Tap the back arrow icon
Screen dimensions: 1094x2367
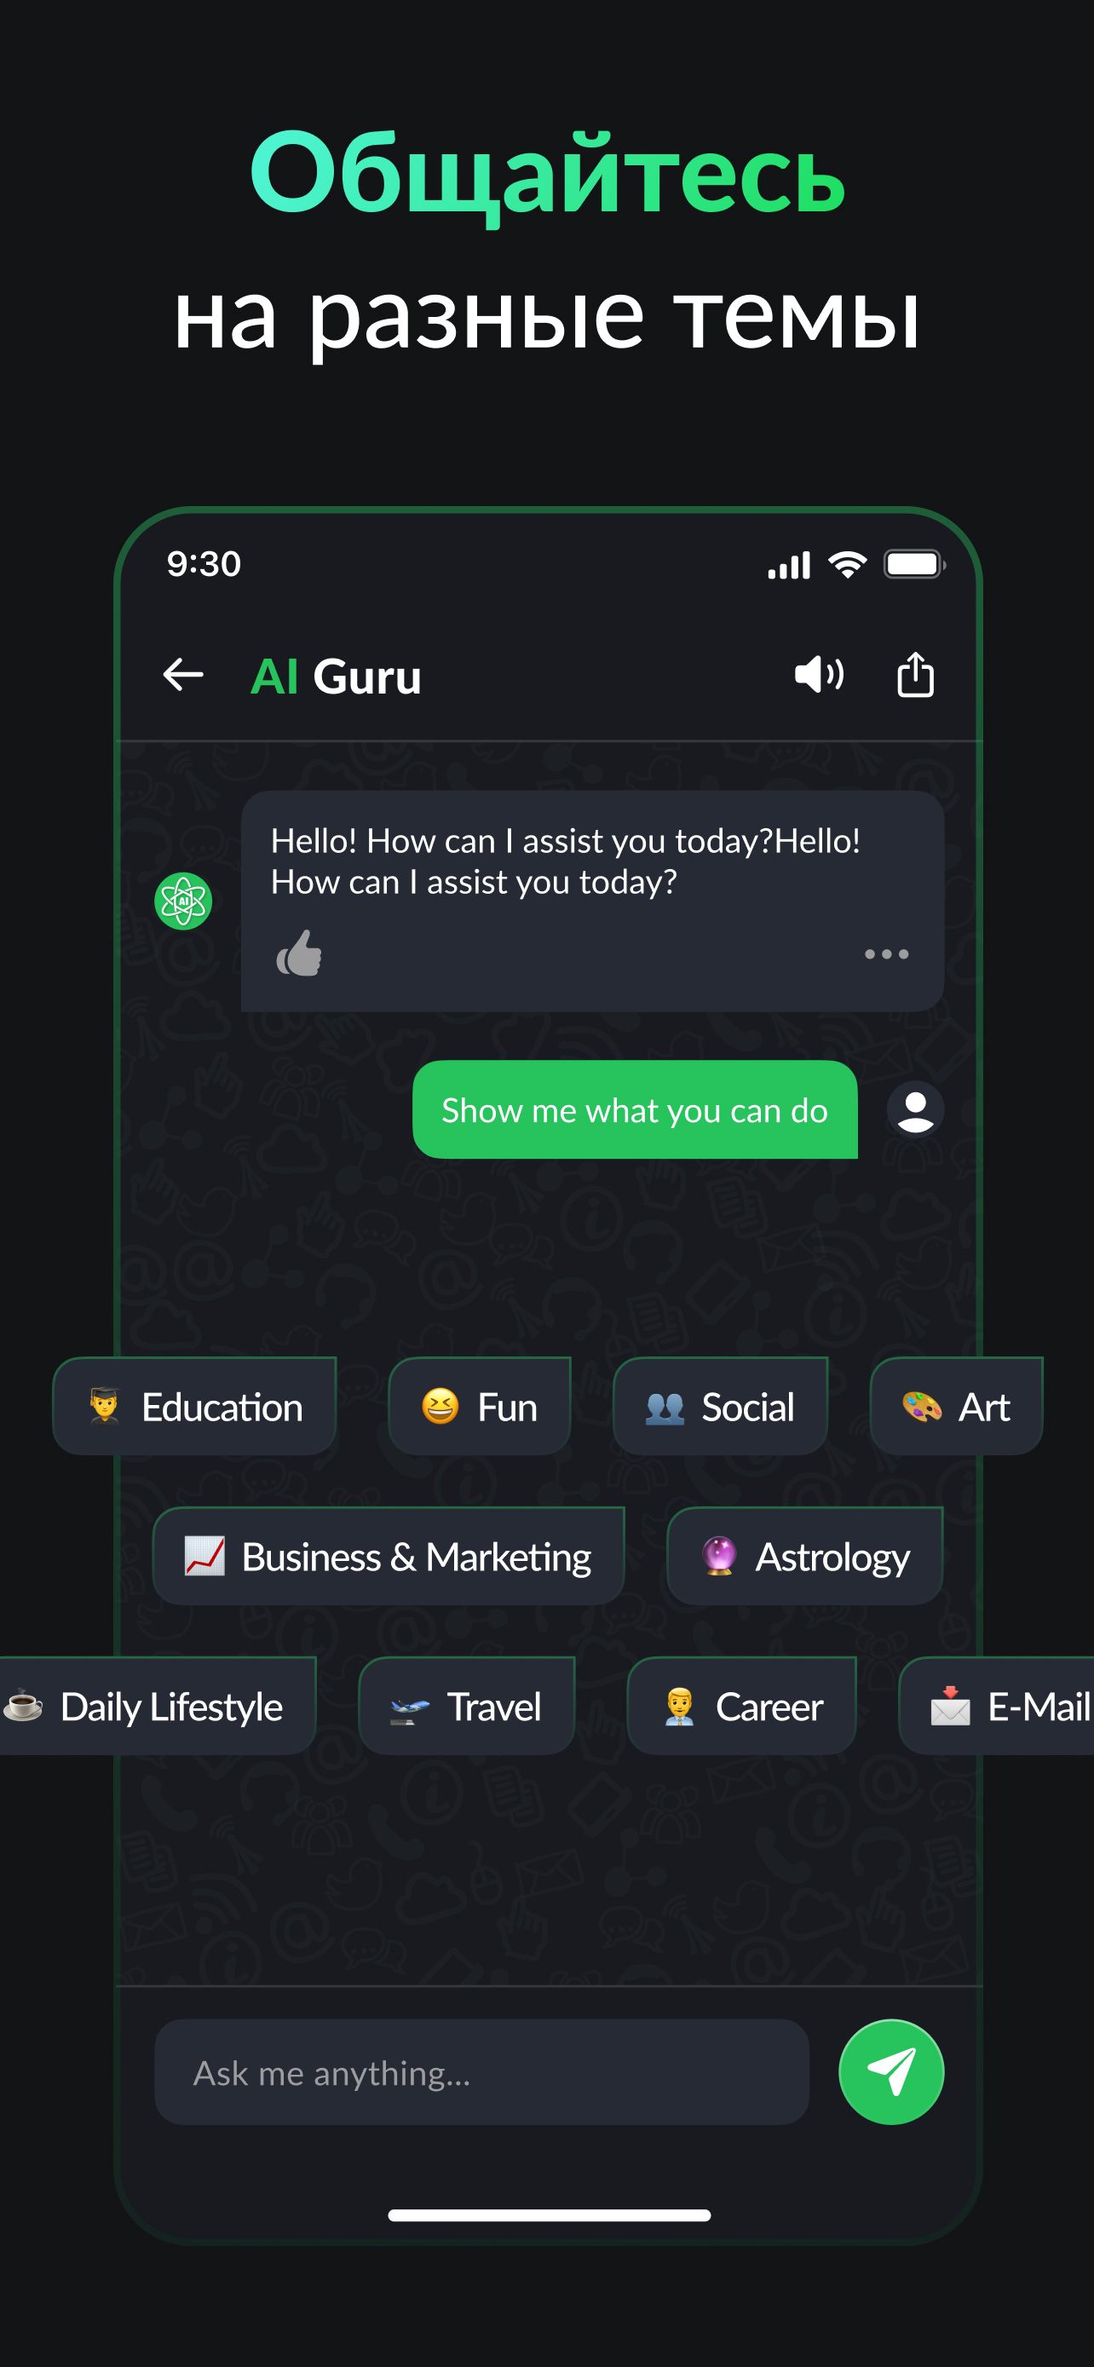(x=183, y=675)
